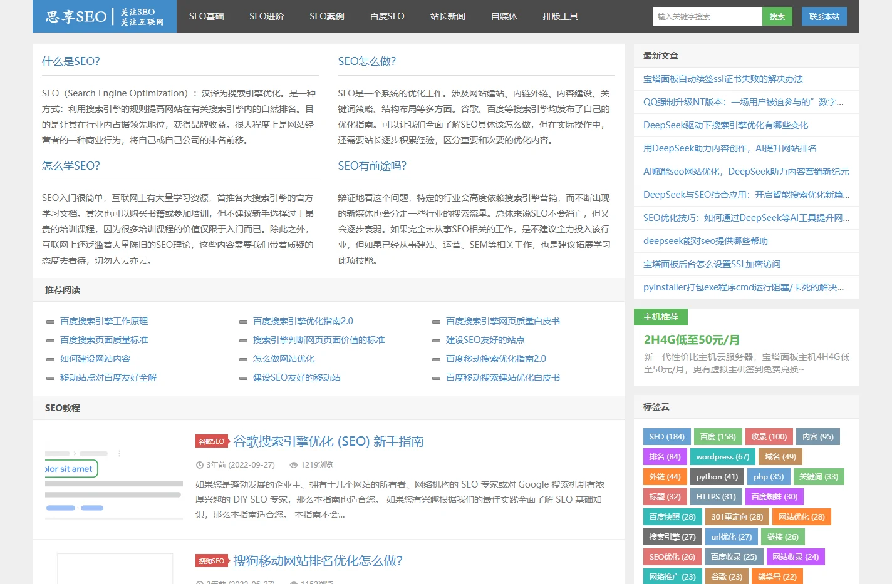892x584 pixels.
Task: Select the 域名 (49) tag
Action: [780, 457]
